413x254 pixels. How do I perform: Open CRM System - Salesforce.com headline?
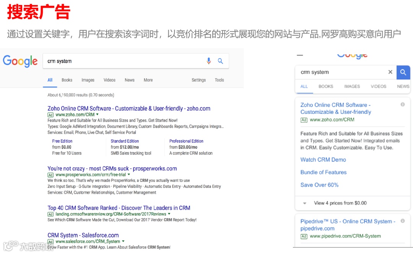click(83, 235)
